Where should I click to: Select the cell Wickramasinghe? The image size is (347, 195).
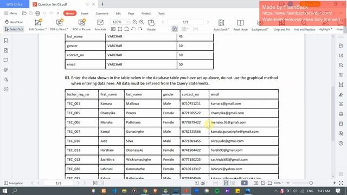pyautogui.click(x=143, y=159)
